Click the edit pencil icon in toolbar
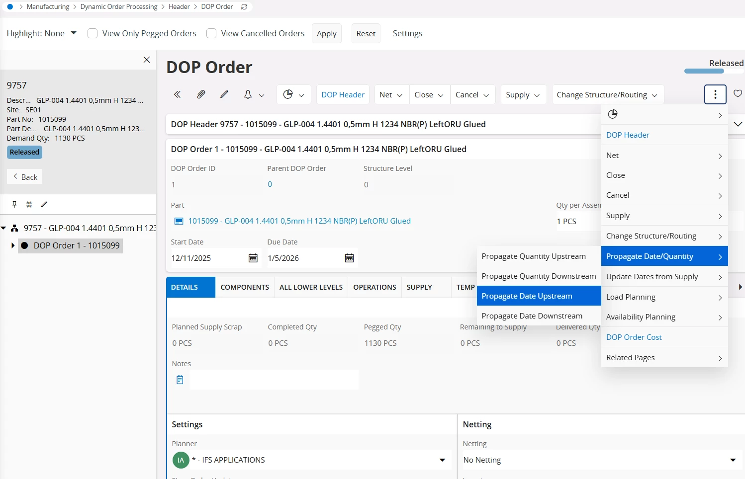The height and width of the screenshot is (479, 745). (224, 94)
